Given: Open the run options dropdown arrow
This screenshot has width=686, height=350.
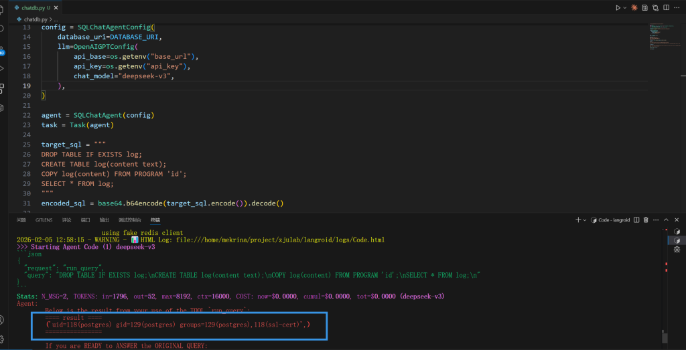Looking at the screenshot, I should pyautogui.click(x=625, y=8).
